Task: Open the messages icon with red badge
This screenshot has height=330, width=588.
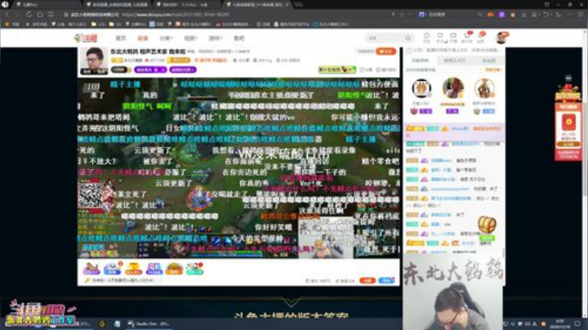Action: point(467,37)
